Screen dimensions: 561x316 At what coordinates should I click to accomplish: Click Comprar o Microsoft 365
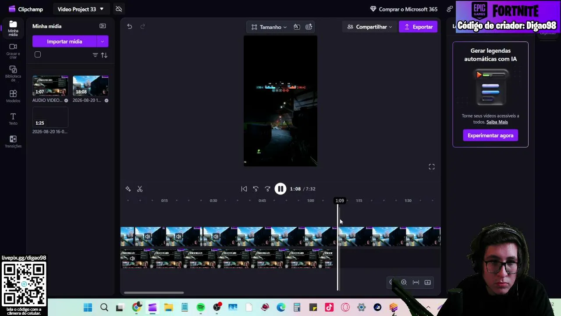(x=404, y=9)
